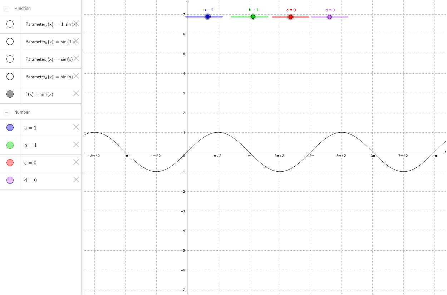Click the blue slider a handle
This screenshot has height=295, width=447.
coord(207,16)
